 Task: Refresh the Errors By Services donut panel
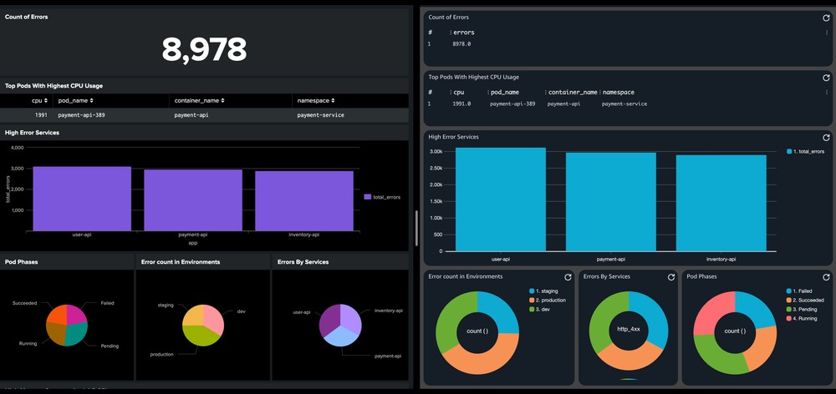pos(670,277)
